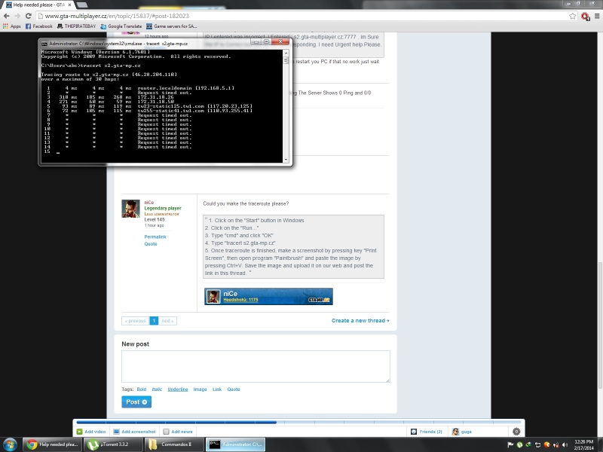Screen dimensions: 603x452
Task: Open the forum settings gear icon
Action: pyautogui.click(x=516, y=432)
